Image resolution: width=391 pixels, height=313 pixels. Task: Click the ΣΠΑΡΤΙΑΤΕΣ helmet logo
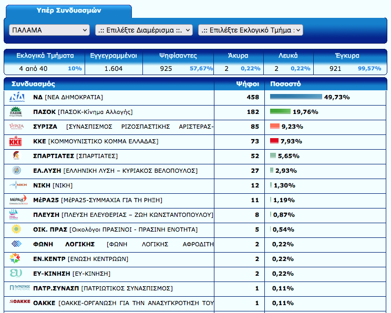tap(16, 156)
